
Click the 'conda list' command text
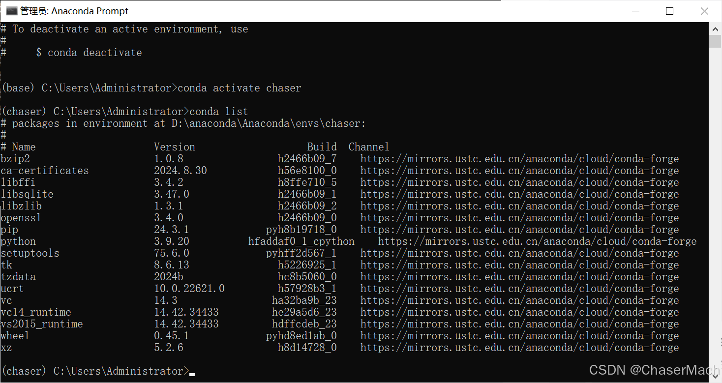[x=219, y=112]
